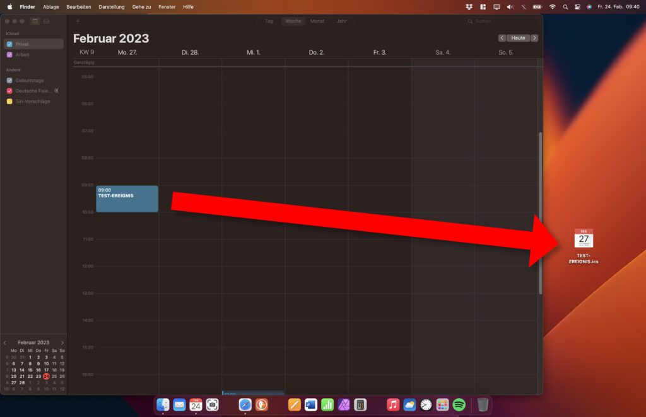Click the inbox toolbar icon

pos(47,21)
